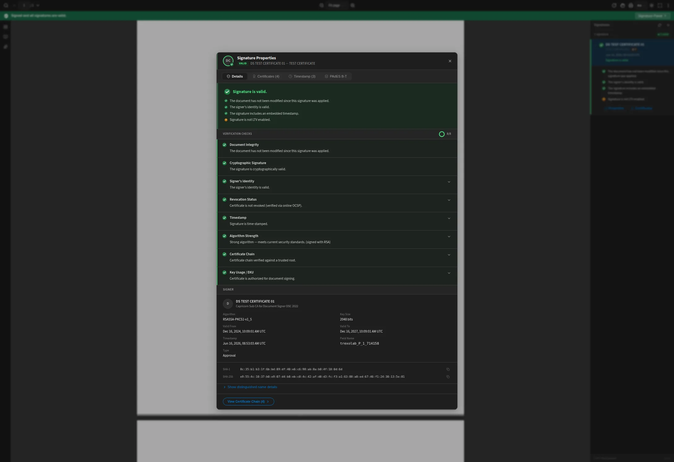Click the 8/8 verification progress ring
The image size is (674, 462).
point(442,134)
